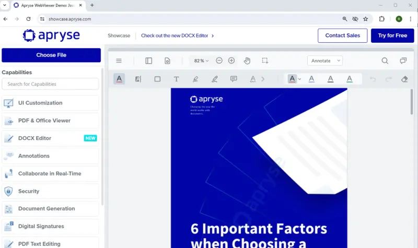Select the freehand highlighter tool
This screenshot has width=418, height=248.
click(195, 79)
